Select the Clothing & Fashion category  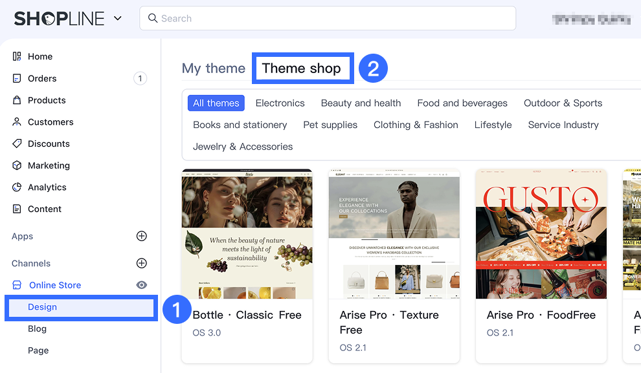416,125
